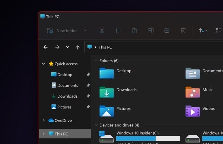
Task: Click the Folders (6) group header text
Action: [x=109, y=61]
